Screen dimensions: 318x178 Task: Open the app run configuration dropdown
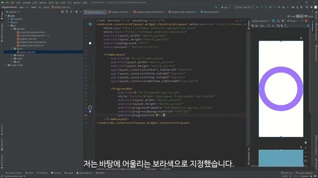pos(226,7)
